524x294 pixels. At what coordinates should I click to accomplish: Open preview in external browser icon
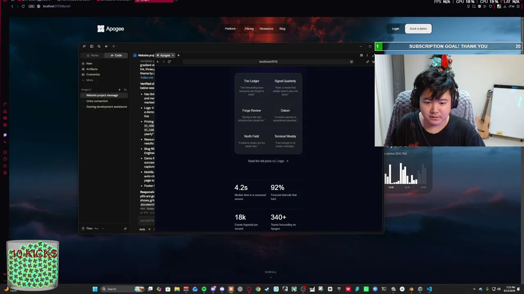pos(351,62)
